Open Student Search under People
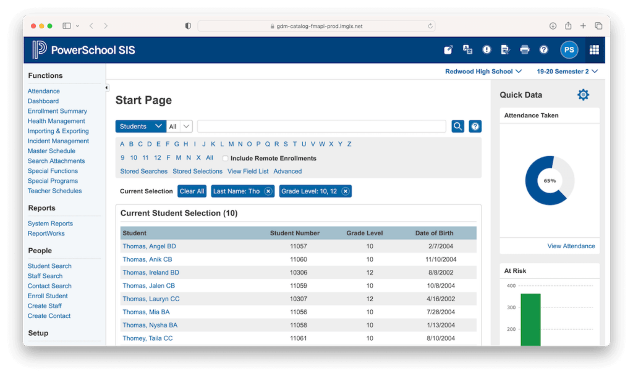633x376 pixels. pyautogui.click(x=49, y=266)
